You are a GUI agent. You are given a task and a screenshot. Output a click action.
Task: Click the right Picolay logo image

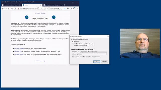click(x=54, y=17)
